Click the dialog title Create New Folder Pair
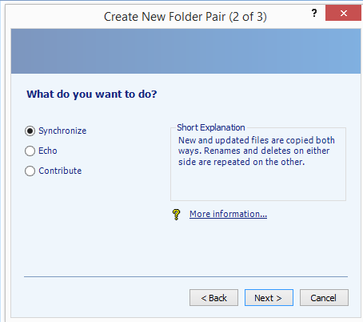Screen dimensions: 363x322 pos(185,17)
